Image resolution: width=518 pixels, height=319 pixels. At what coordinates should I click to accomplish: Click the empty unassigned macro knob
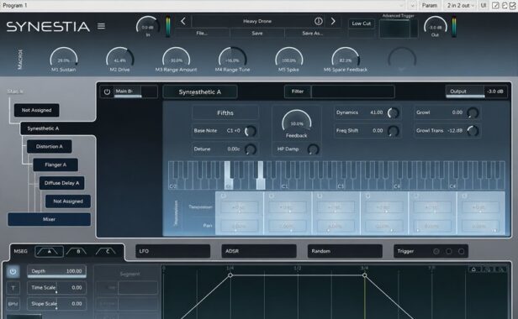(x=402, y=60)
